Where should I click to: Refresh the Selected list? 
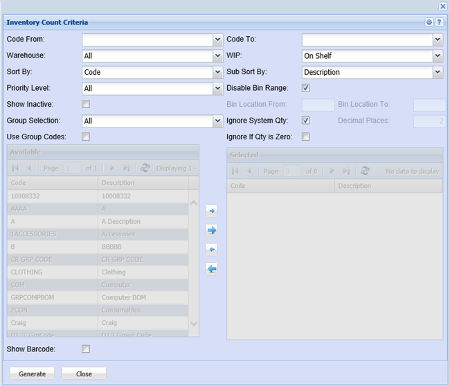(x=365, y=171)
